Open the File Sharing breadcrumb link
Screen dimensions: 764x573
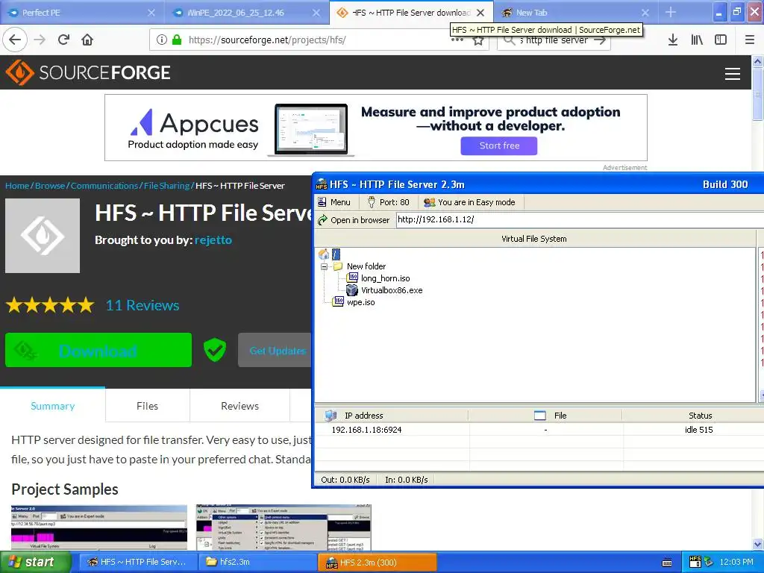tap(166, 186)
